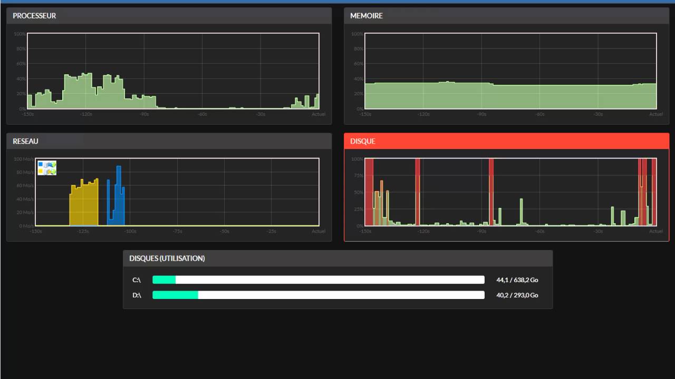Image resolution: width=675 pixels, height=379 pixels.
Task: Click the PROCESSEUR panel header
Action: 169,16
